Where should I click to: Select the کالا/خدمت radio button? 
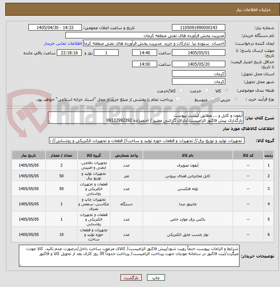tap(181, 90)
